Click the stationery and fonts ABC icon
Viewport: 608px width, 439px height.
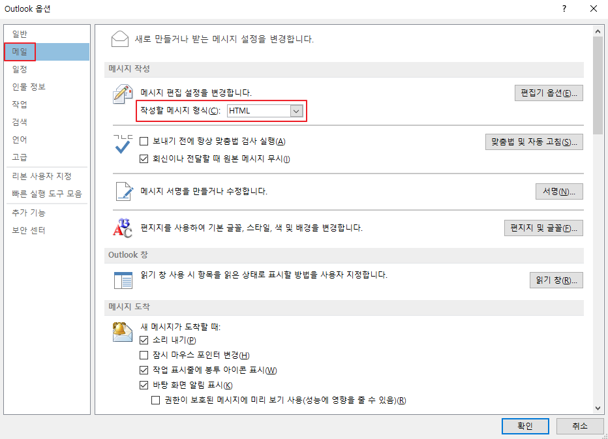coord(123,228)
